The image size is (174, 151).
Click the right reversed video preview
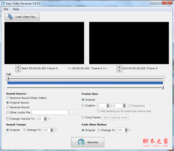[129, 43]
